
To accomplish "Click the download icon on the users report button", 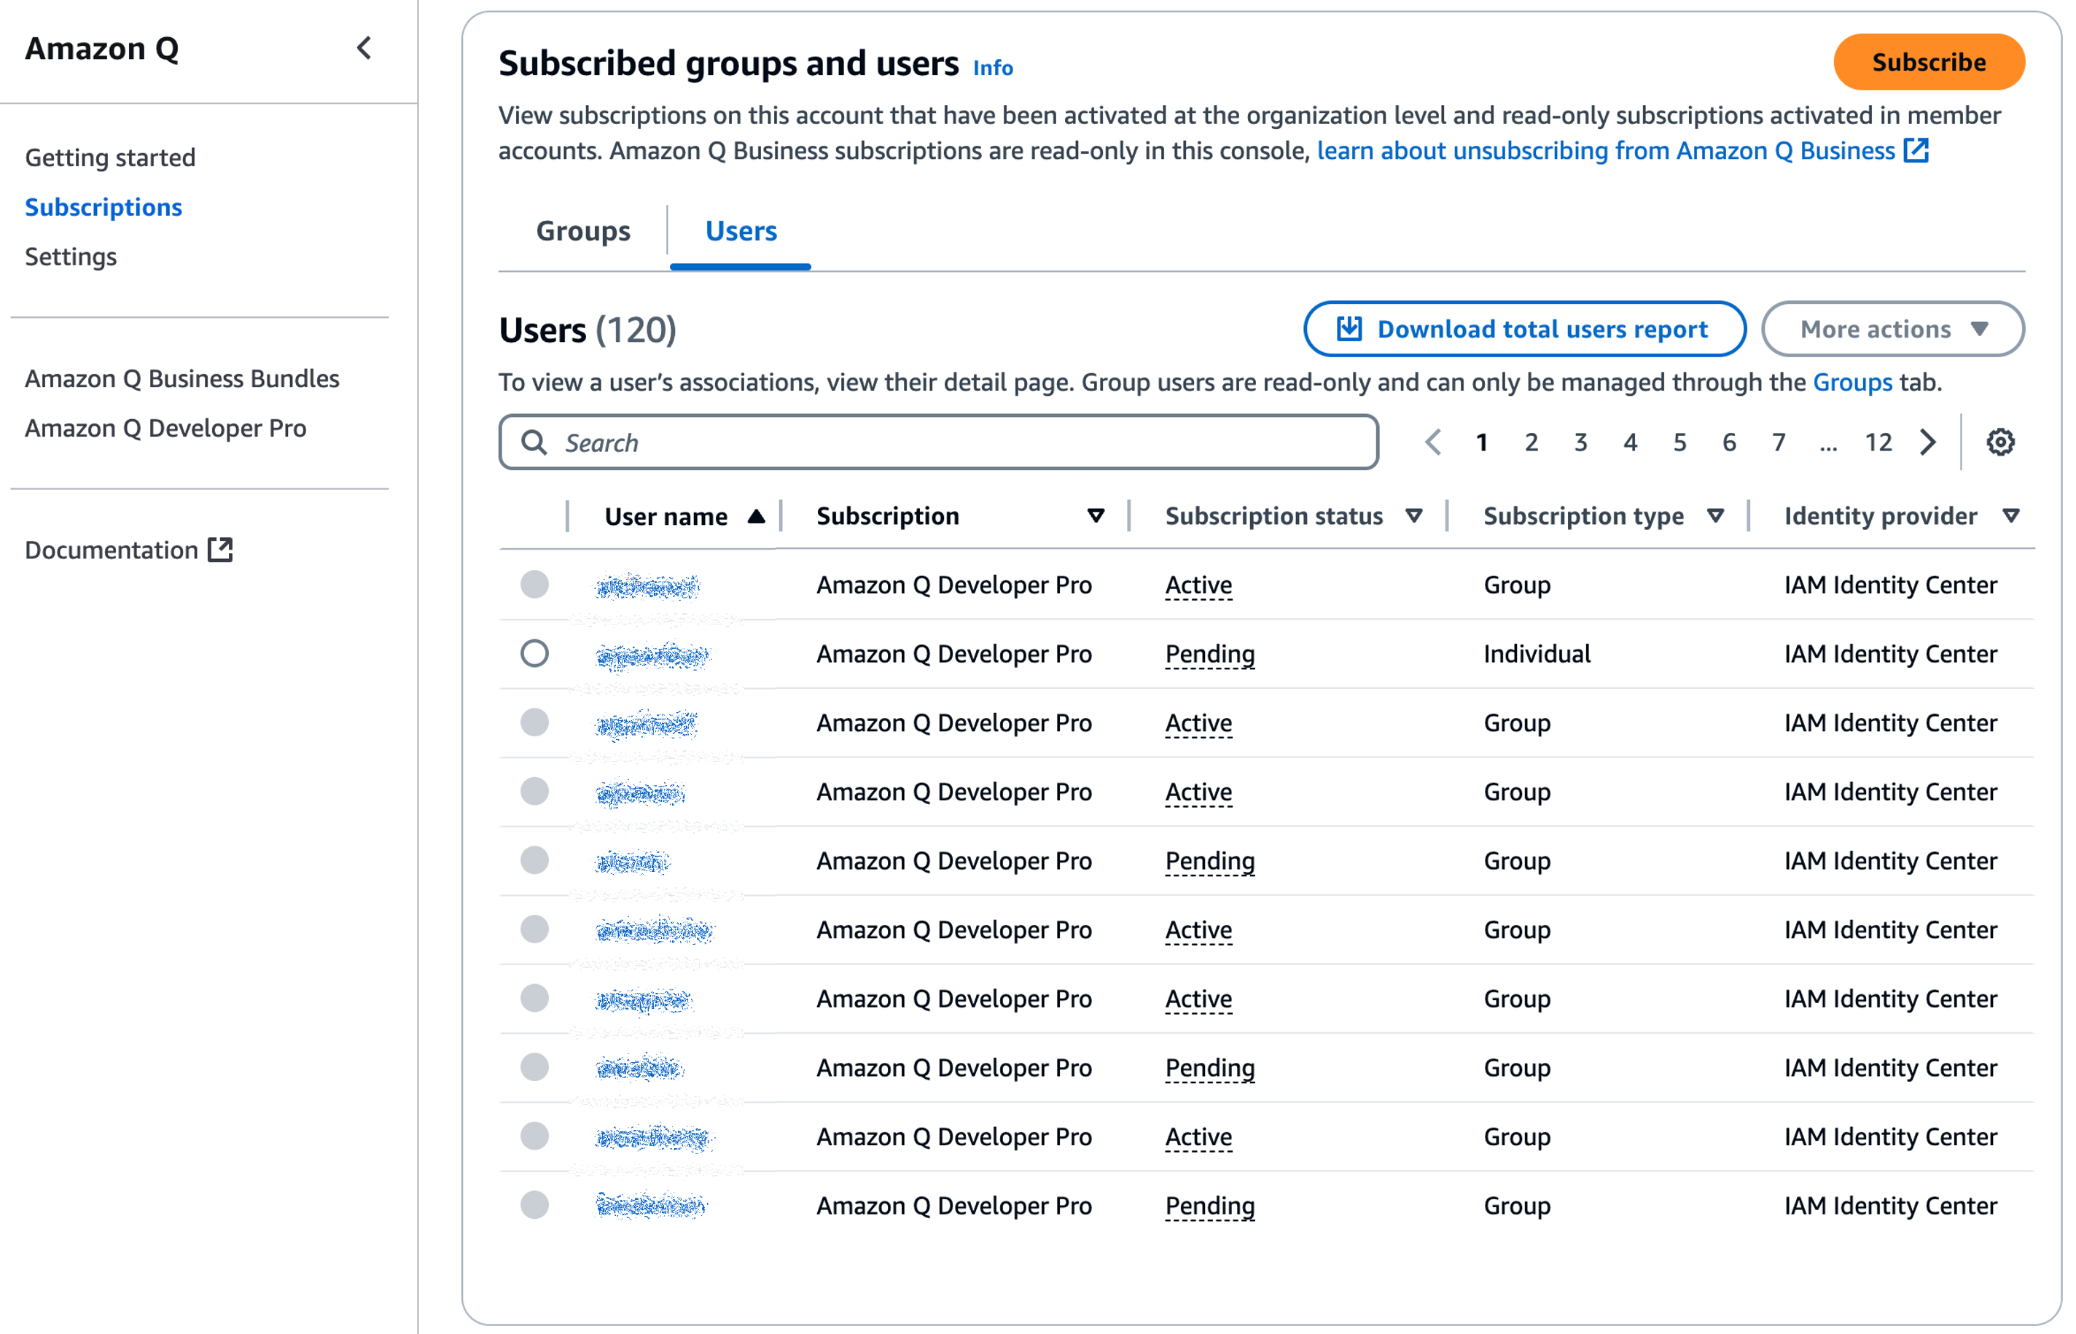I will coord(1349,328).
